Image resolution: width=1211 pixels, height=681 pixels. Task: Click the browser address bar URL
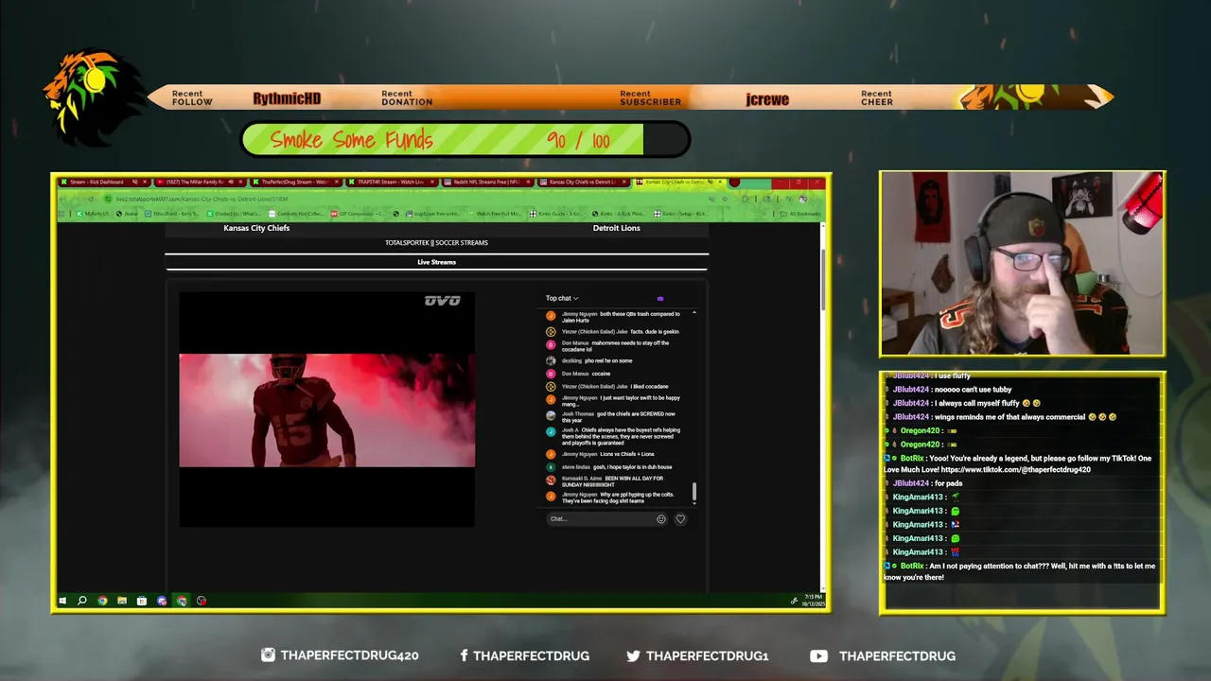(x=202, y=199)
